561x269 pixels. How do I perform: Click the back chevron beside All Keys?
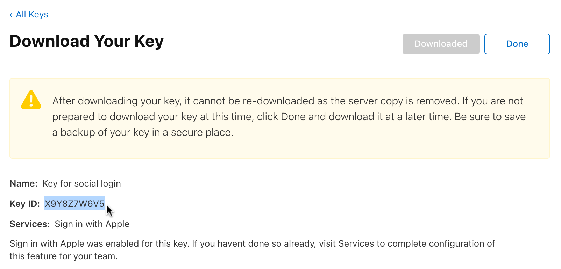[10, 14]
